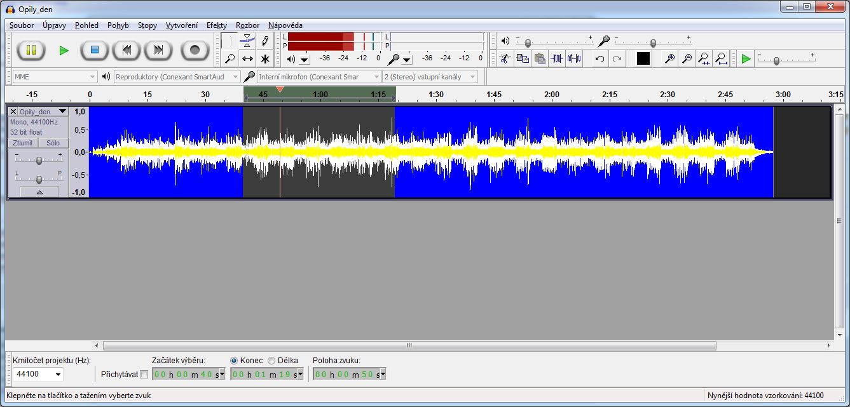Activate the Zoom tool
The image size is (850, 407).
pos(231,58)
